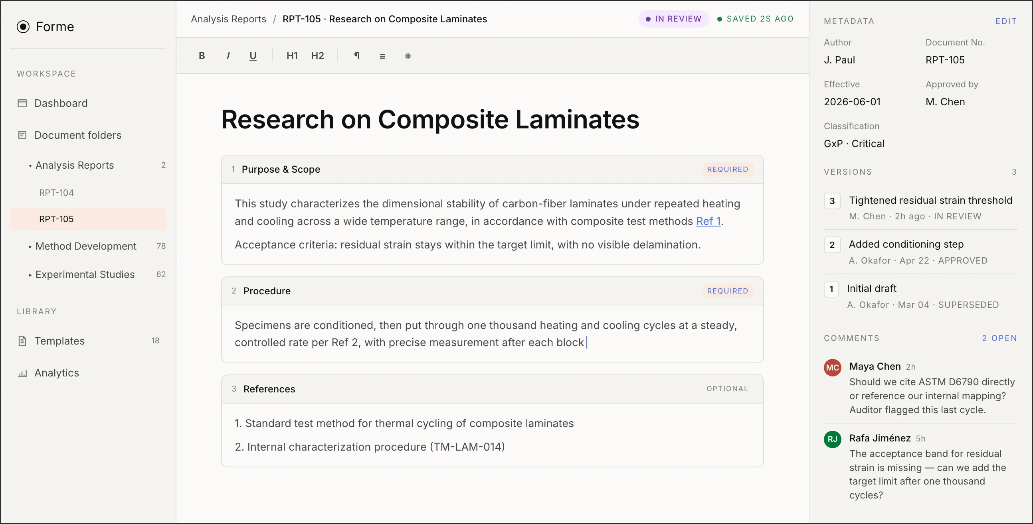The height and width of the screenshot is (524, 1033).
Task: Click REQUIRED badge on Purpose & Scope
Action: click(x=727, y=169)
